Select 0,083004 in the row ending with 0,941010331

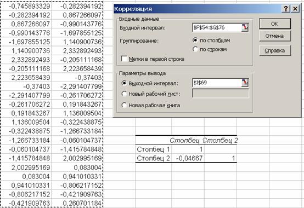click(26, 176)
